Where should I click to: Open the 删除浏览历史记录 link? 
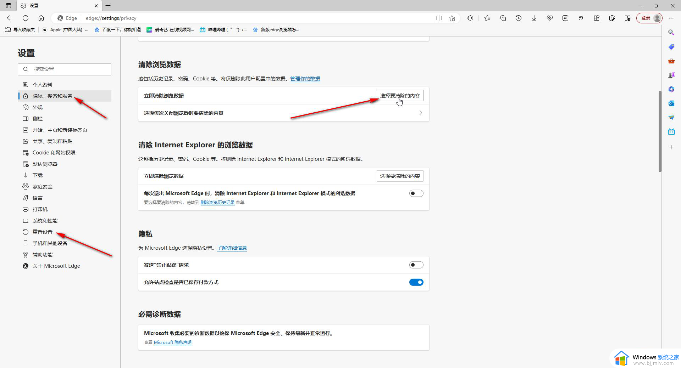(x=217, y=203)
